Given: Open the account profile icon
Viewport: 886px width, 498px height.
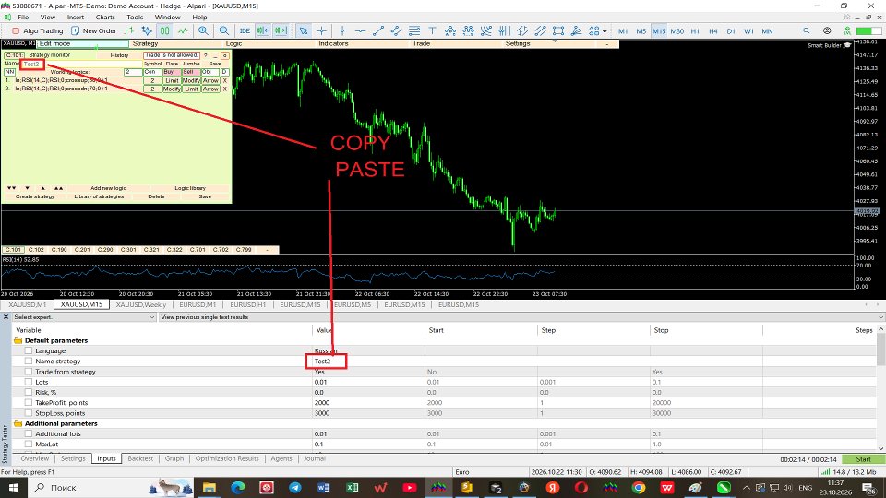Looking at the screenshot, I should point(827,31).
